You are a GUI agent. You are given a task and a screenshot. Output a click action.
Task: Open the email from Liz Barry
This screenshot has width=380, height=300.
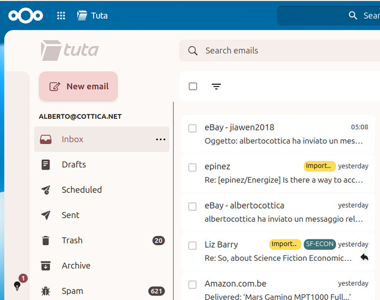278,252
